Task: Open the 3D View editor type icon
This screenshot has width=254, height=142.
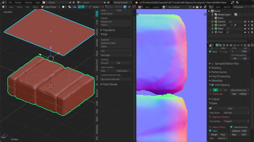Action: 3,7
